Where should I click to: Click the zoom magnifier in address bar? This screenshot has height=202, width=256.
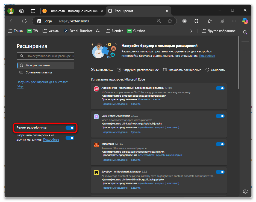[x=159, y=21]
